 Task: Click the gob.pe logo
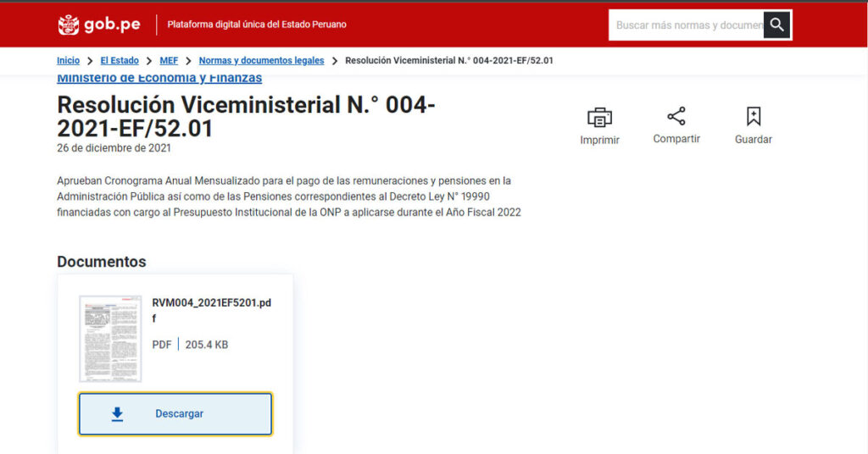(99, 25)
